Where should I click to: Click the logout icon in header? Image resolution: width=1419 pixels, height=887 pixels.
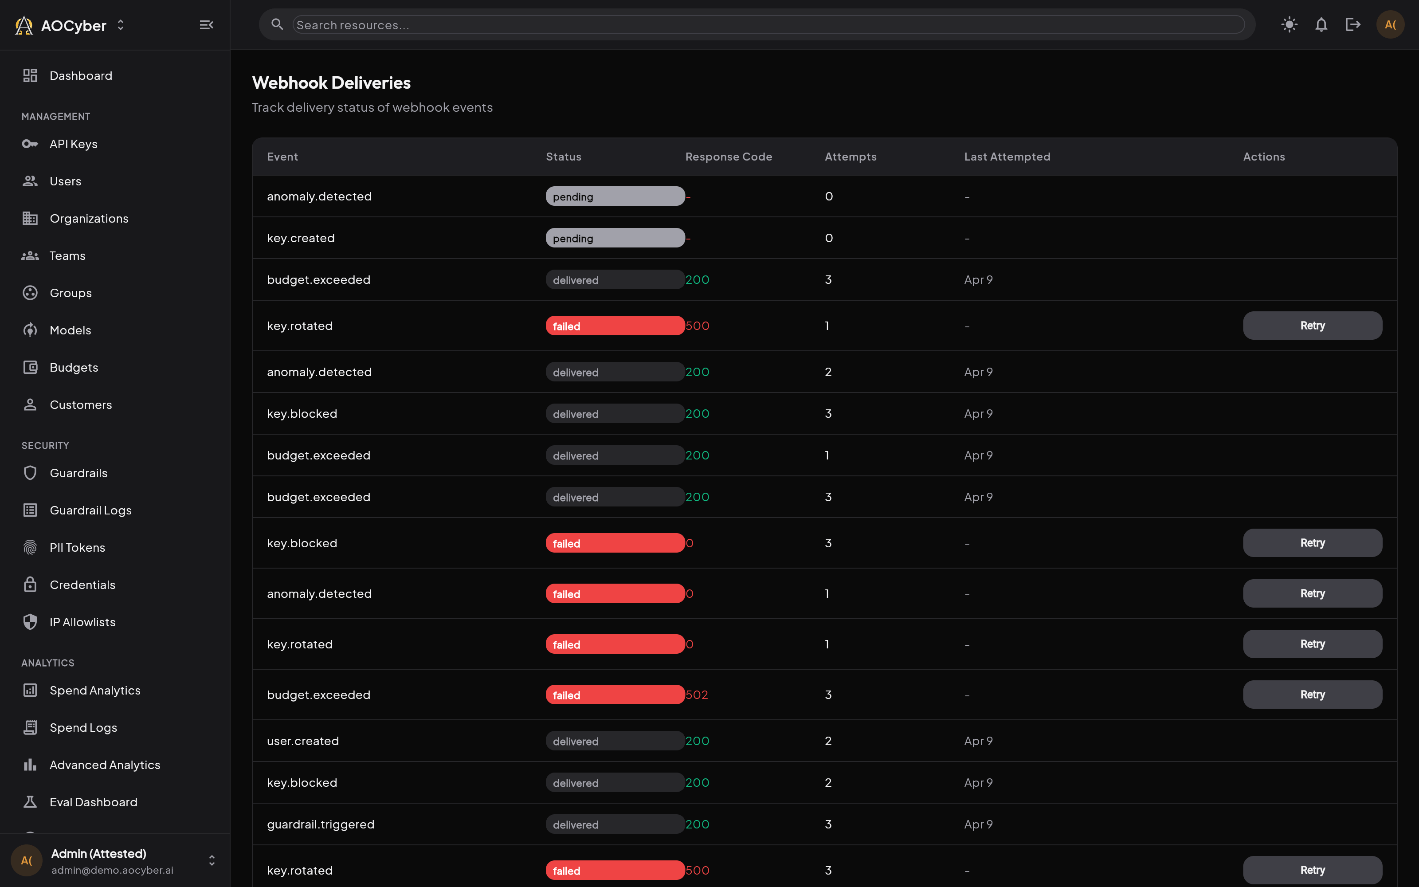pos(1353,25)
